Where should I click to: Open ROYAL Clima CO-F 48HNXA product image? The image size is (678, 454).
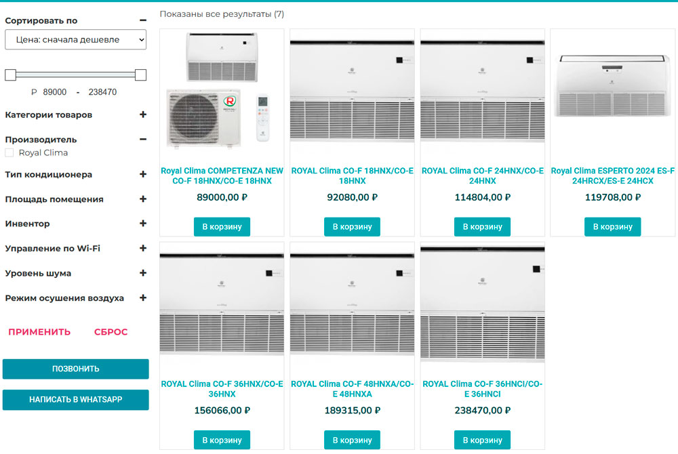pos(352,304)
